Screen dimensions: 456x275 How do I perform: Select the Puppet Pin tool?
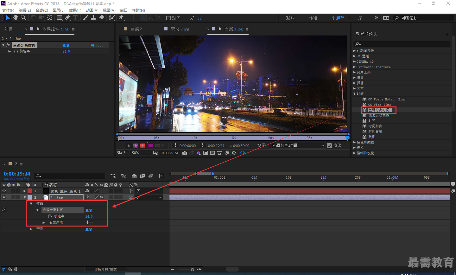click(121, 18)
